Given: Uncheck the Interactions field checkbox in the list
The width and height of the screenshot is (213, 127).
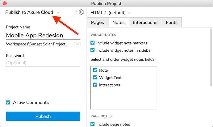Looking at the screenshot, I should click(95, 85).
